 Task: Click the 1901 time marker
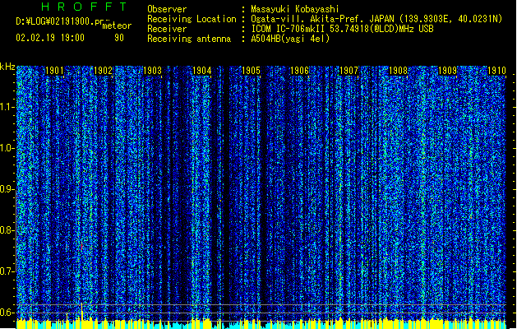54,71
